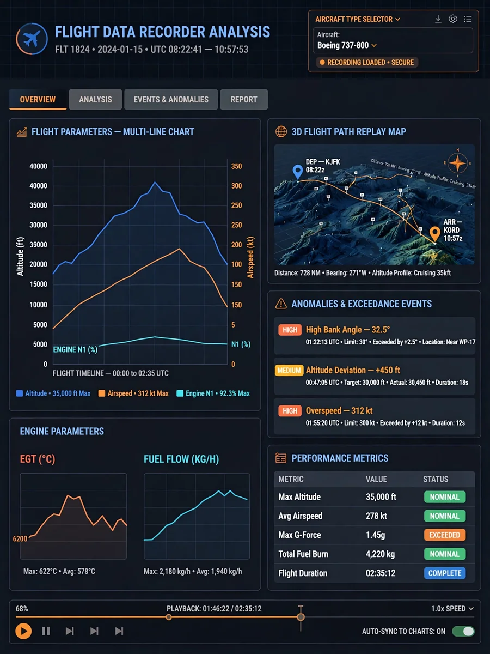Select the ARR KORD map pin
The width and height of the screenshot is (490, 654).
434,234
